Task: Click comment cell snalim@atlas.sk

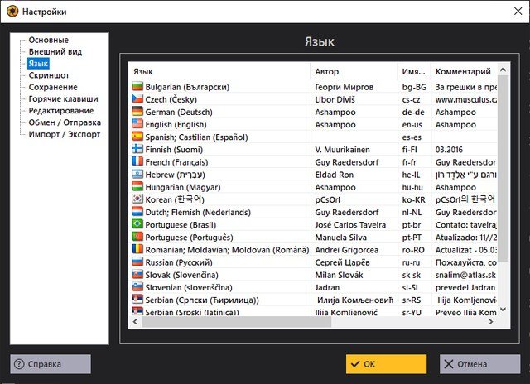Action: 465,275
